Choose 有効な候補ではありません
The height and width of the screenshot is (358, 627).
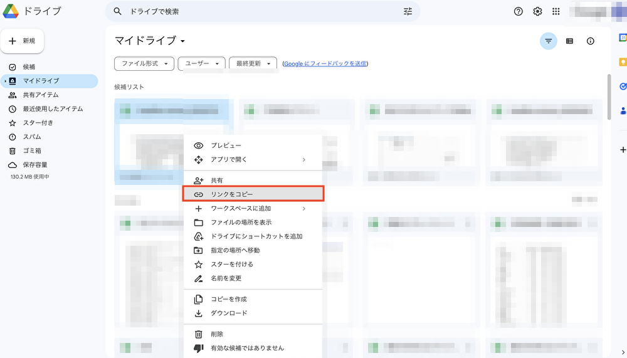coord(253,348)
